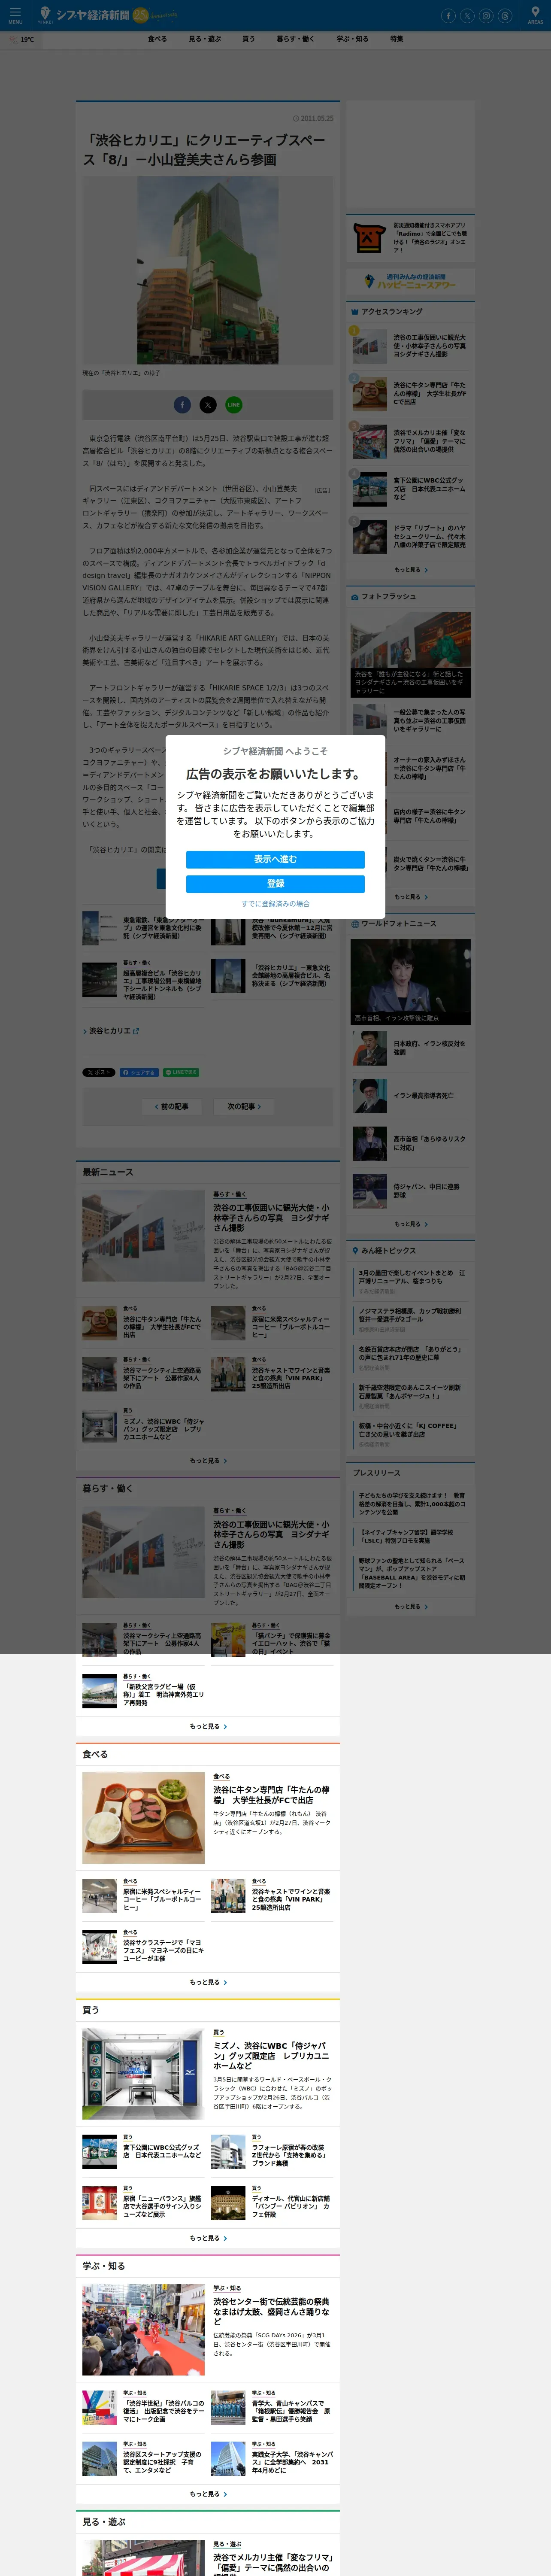Click the 登録 button in the dialog
This screenshot has width=551, height=2576.
pyautogui.click(x=275, y=883)
